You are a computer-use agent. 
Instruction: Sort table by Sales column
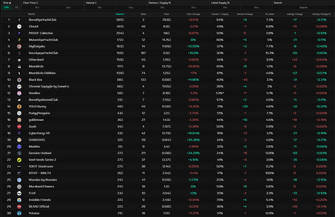[143, 14]
